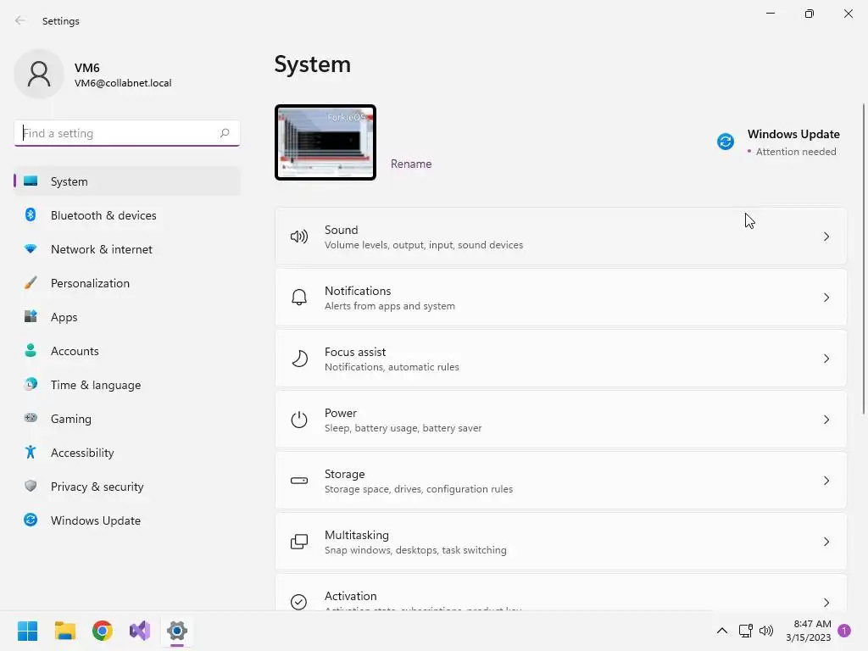Click the Time & language globe icon
The image size is (868, 651).
tap(31, 384)
